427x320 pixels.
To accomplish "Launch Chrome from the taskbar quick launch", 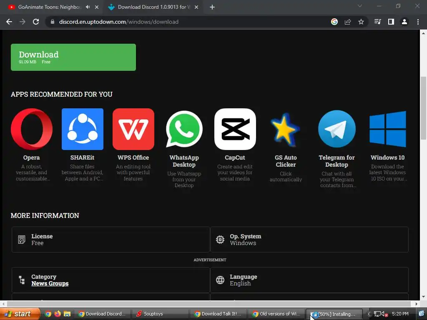I will click(48, 314).
